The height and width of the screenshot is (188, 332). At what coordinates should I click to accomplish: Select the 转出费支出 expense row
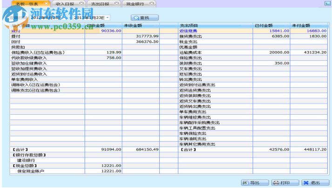[x=216, y=79]
